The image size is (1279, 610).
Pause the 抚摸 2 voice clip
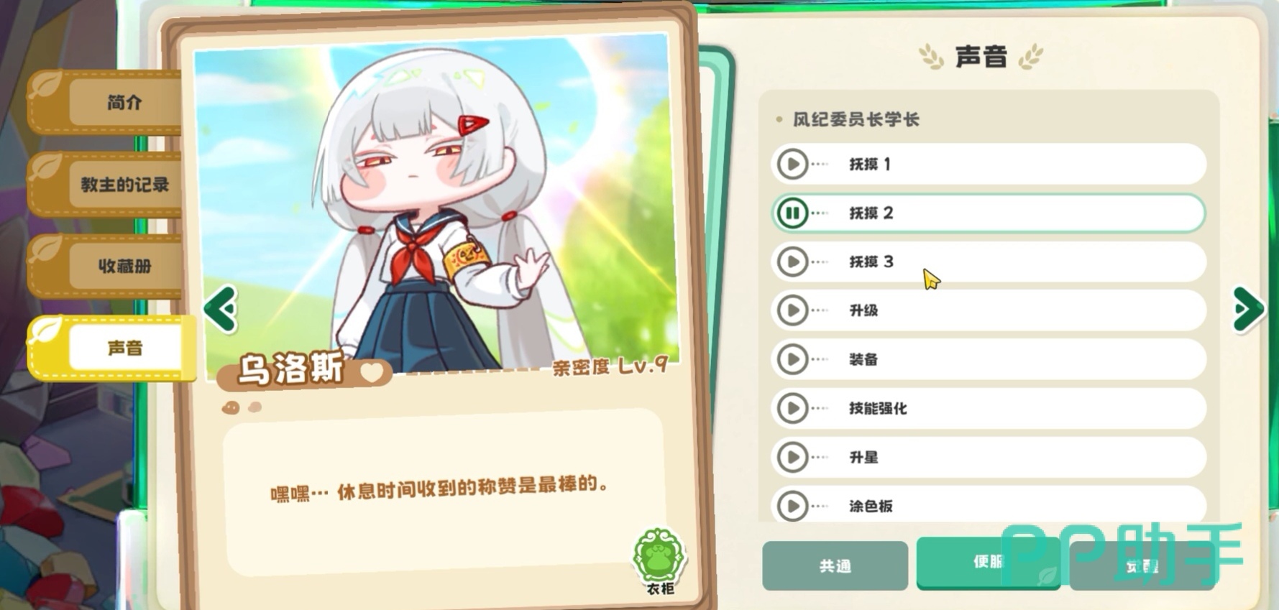793,213
